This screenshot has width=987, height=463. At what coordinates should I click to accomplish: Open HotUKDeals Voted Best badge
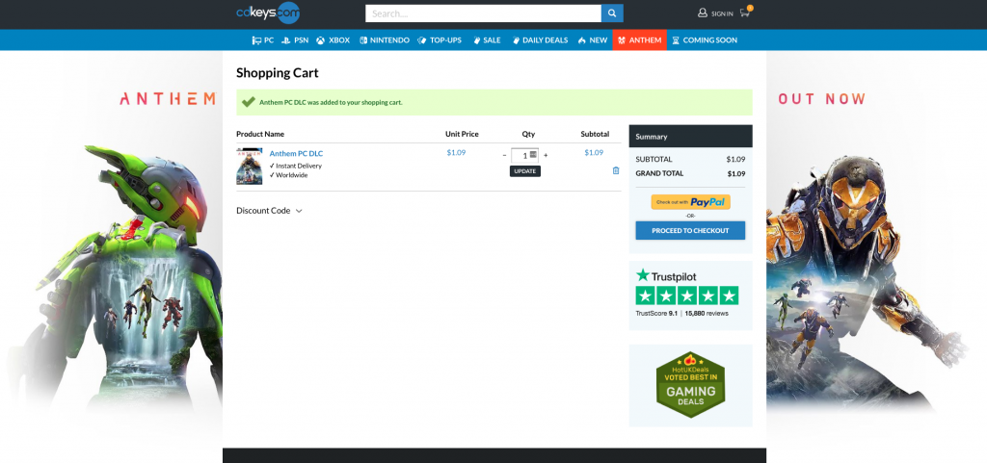pos(690,384)
